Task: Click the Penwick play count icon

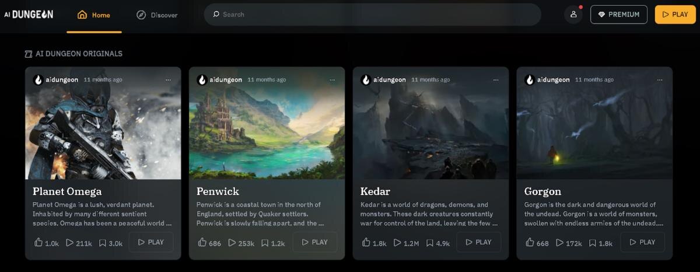Action: pyautogui.click(x=232, y=242)
